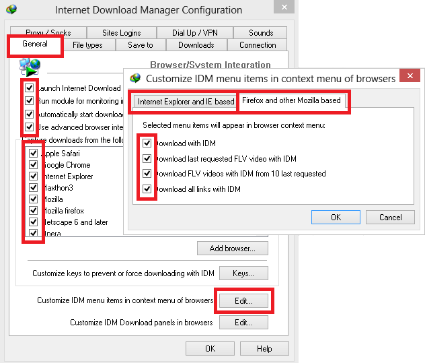Uncheck Maxthon3 browser
The image size is (425, 363).
click(x=34, y=188)
